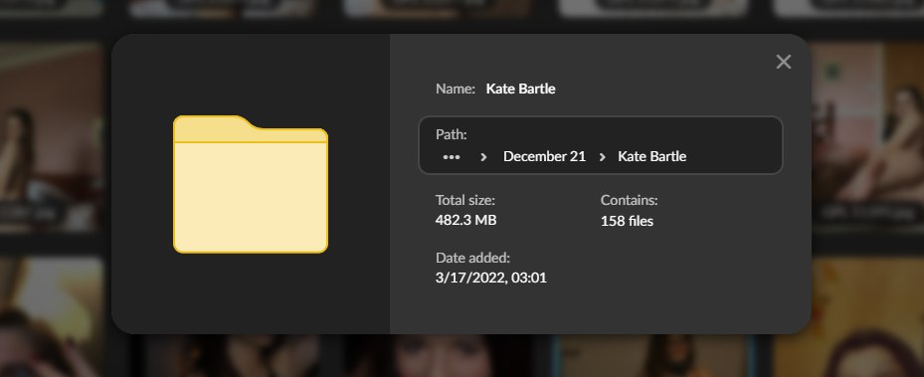
Task: Click the Total size: label
Action: 464,200
